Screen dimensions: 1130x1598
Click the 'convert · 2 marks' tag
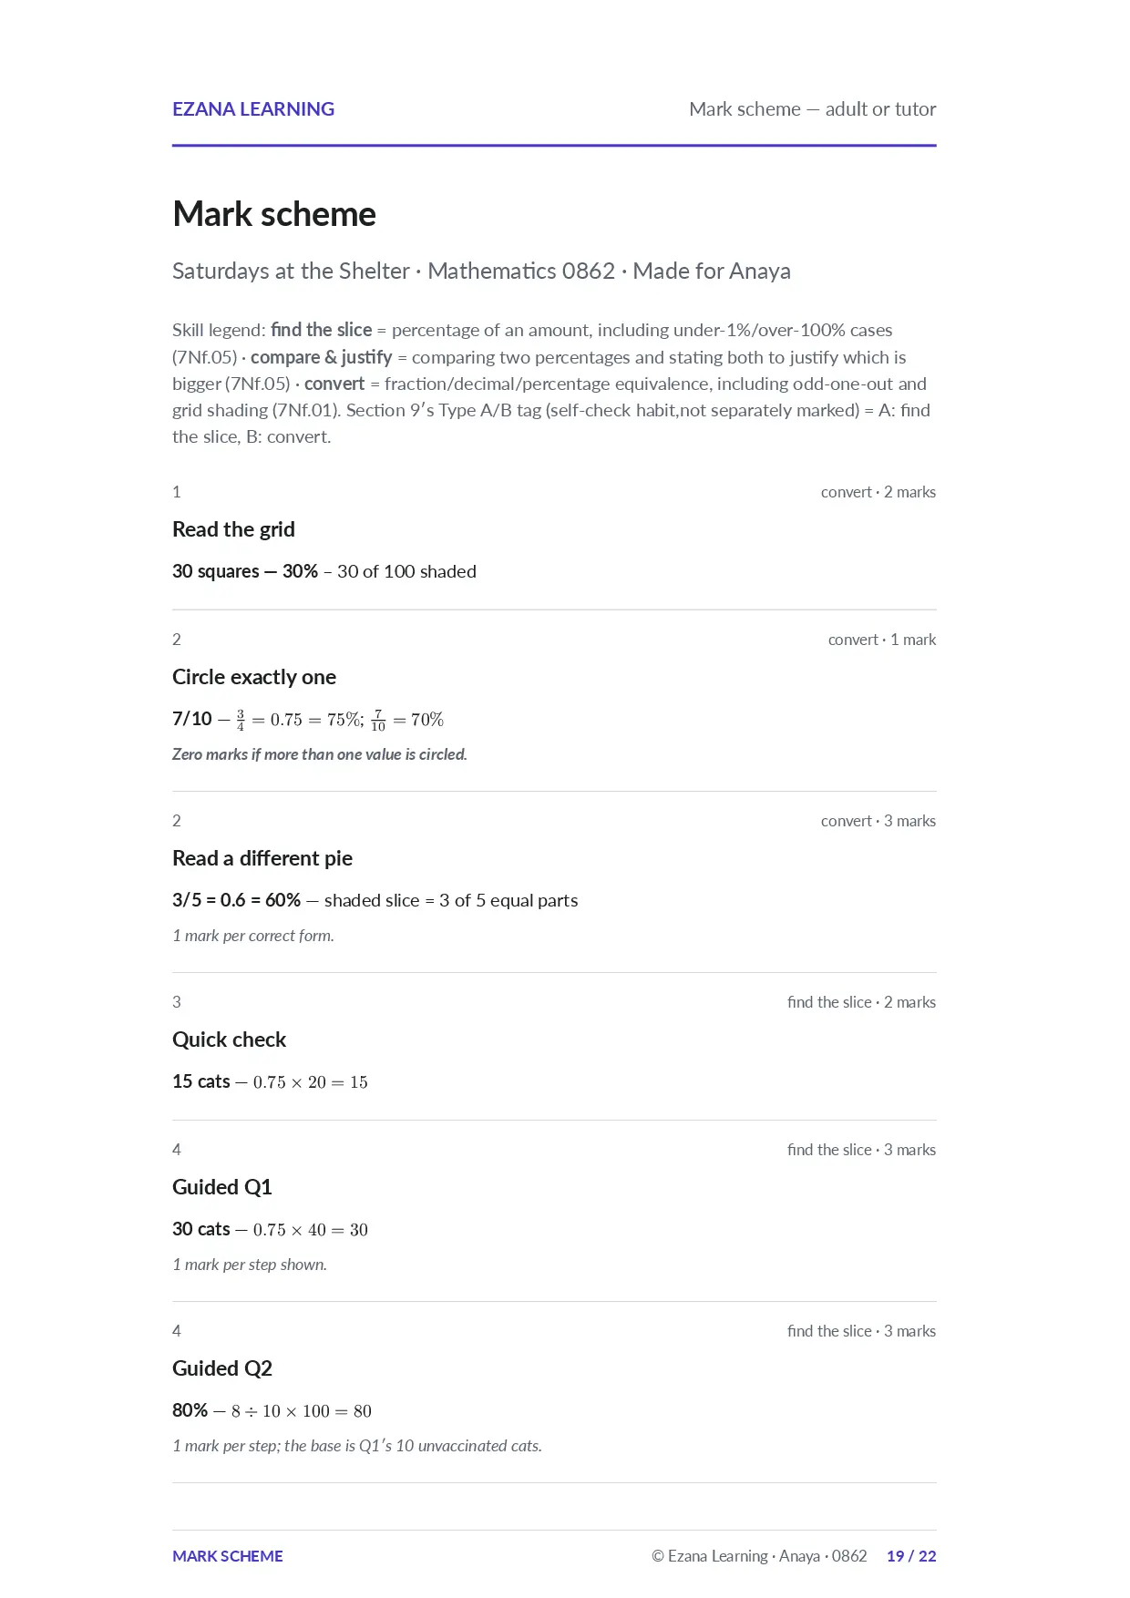(x=878, y=492)
